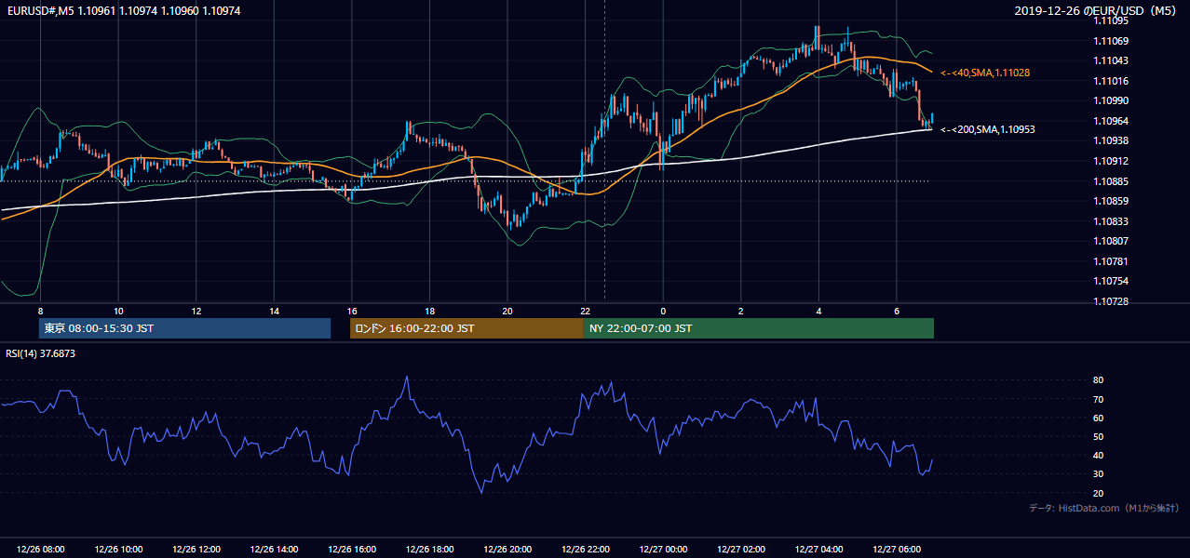Viewport: 1190px width, 558px height.
Task: Click hour label 14 under price chart
Action: pyautogui.click(x=275, y=311)
